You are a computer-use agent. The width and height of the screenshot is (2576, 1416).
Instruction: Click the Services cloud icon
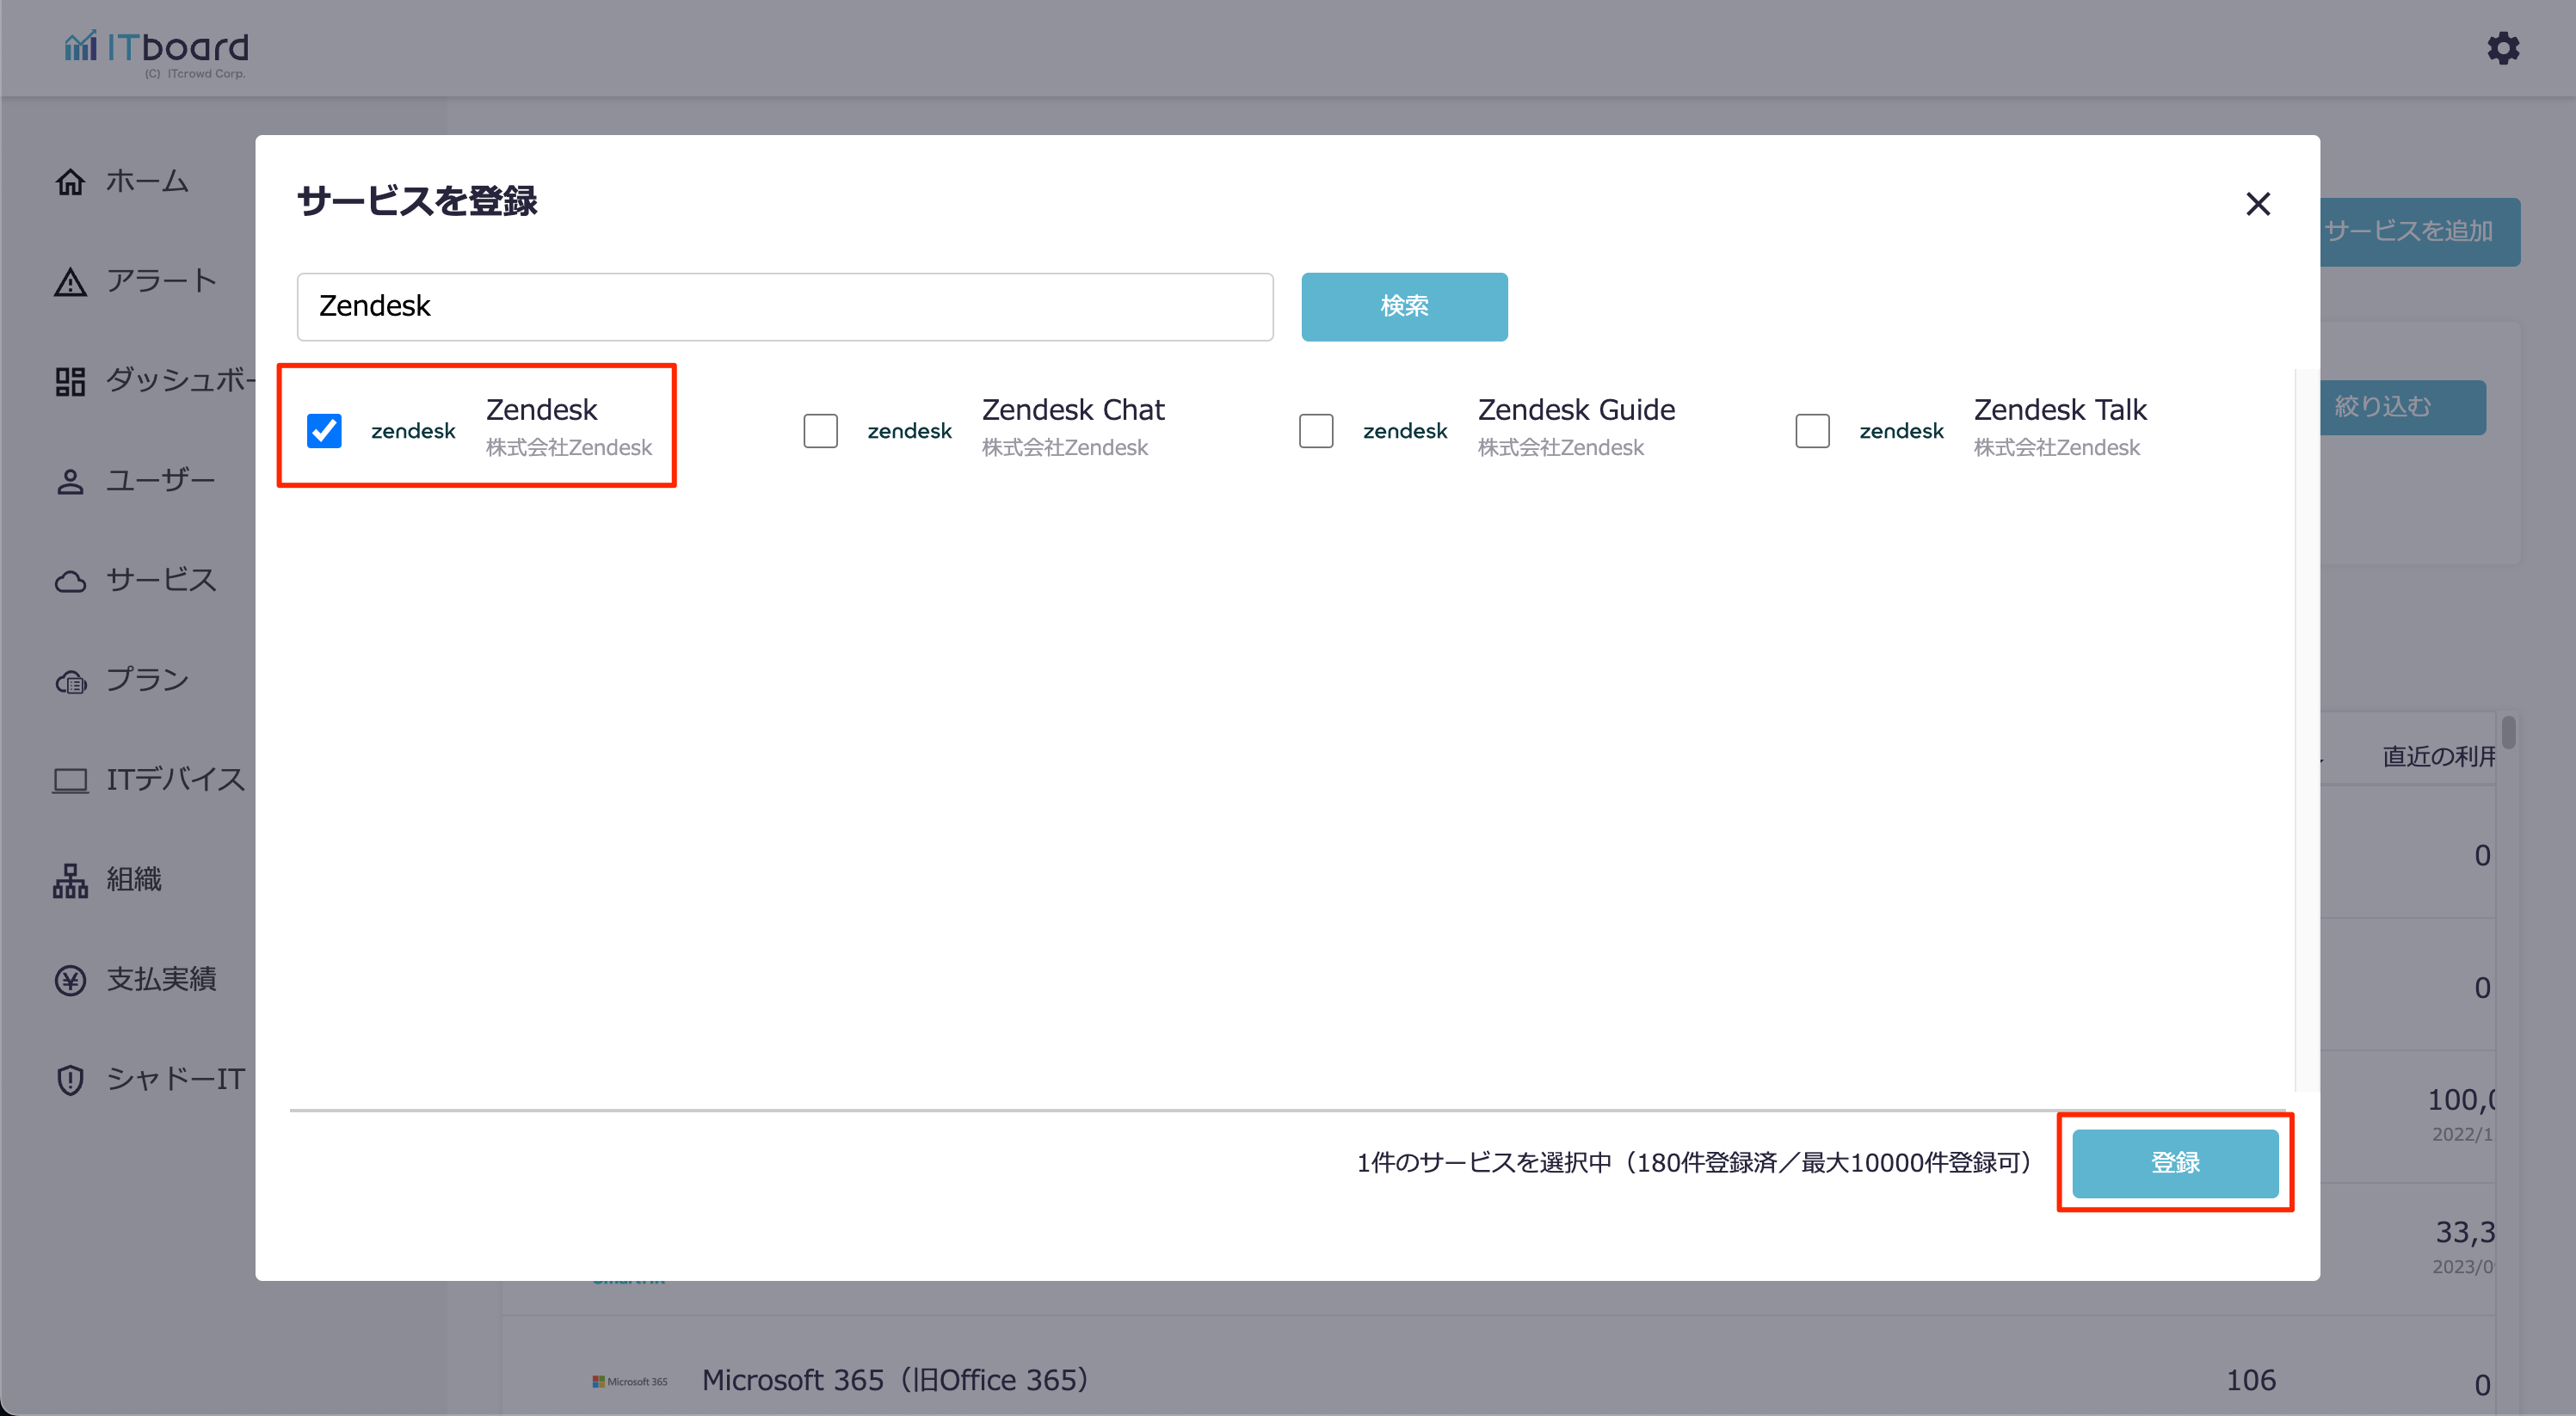pos(70,581)
